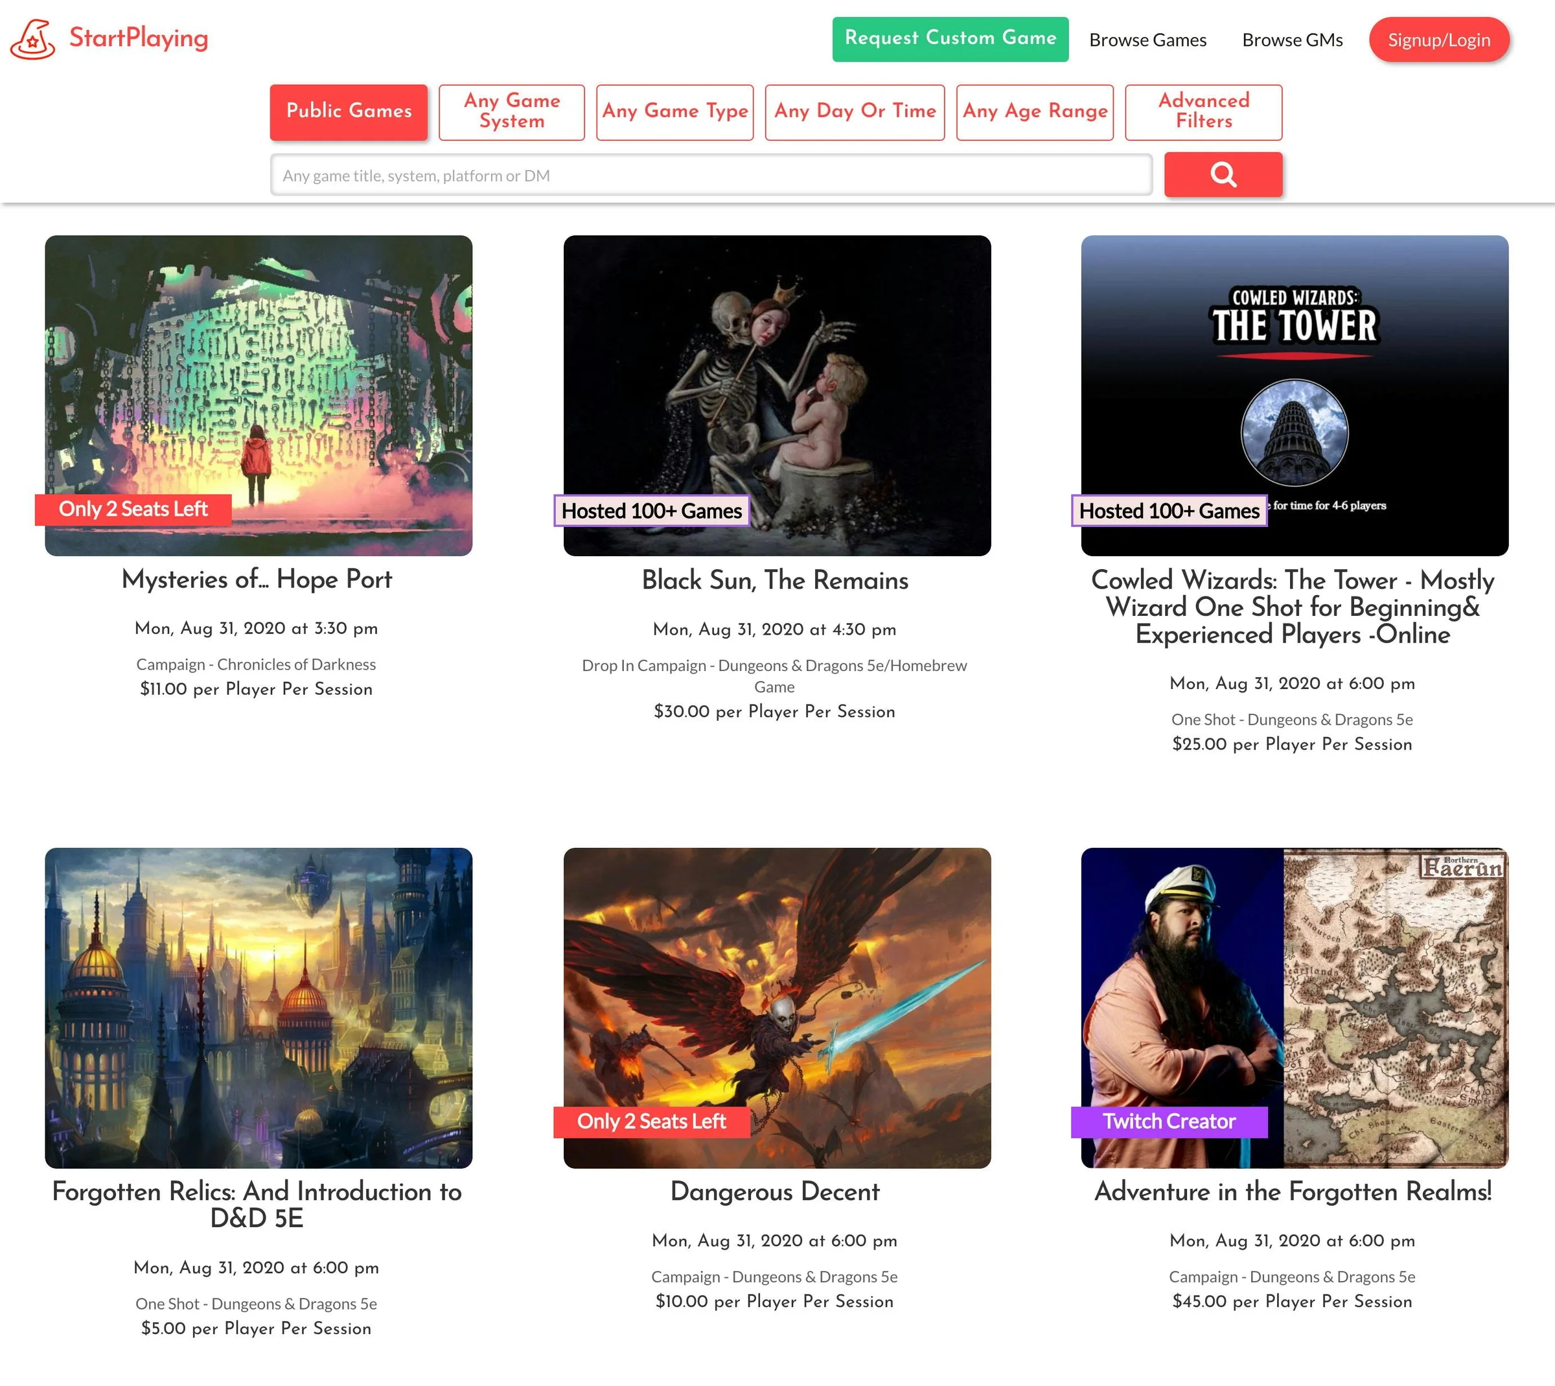Open the Any Age Range dropdown
The width and height of the screenshot is (1555, 1386).
tap(1034, 112)
